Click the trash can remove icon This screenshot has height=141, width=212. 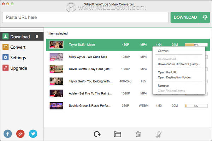tap(138, 134)
